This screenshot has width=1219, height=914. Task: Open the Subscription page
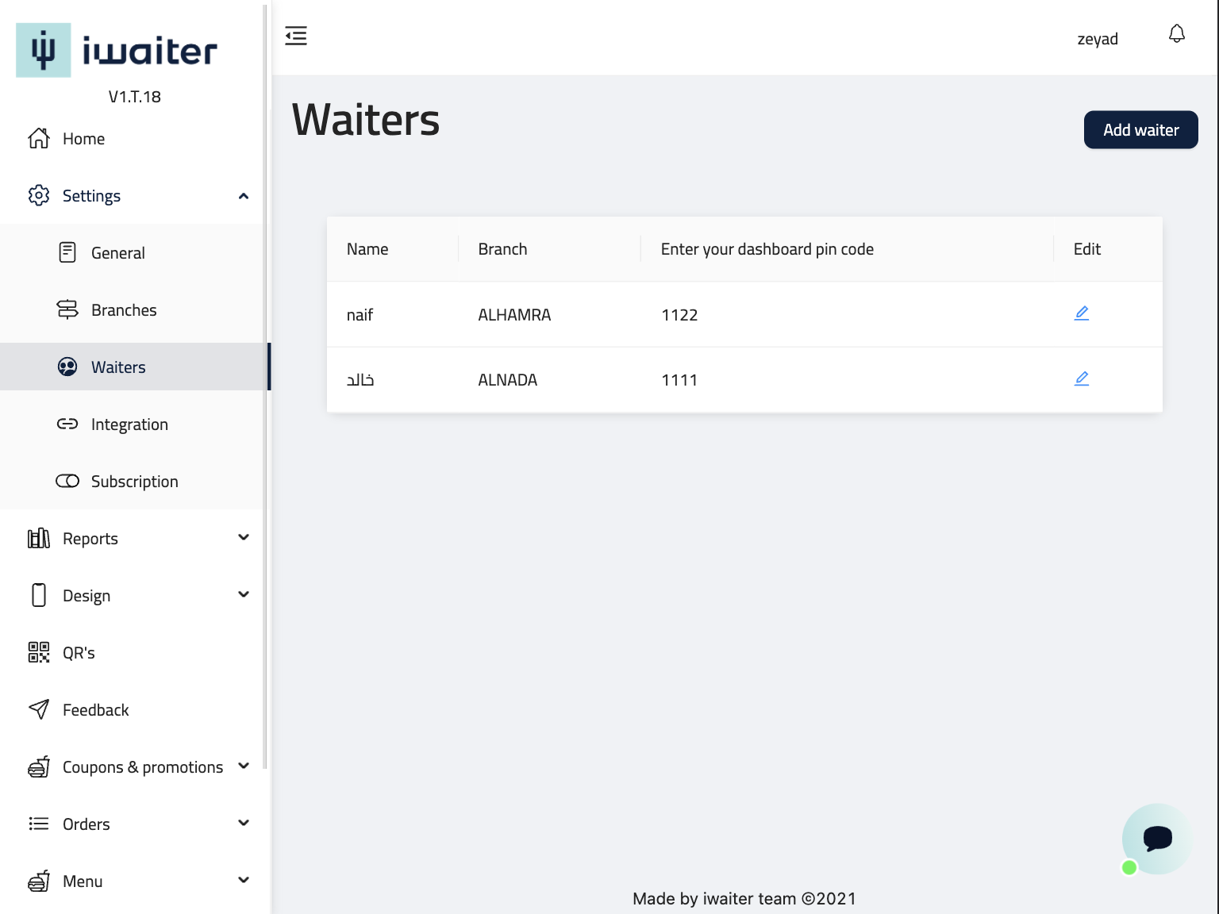pyautogui.click(x=134, y=482)
